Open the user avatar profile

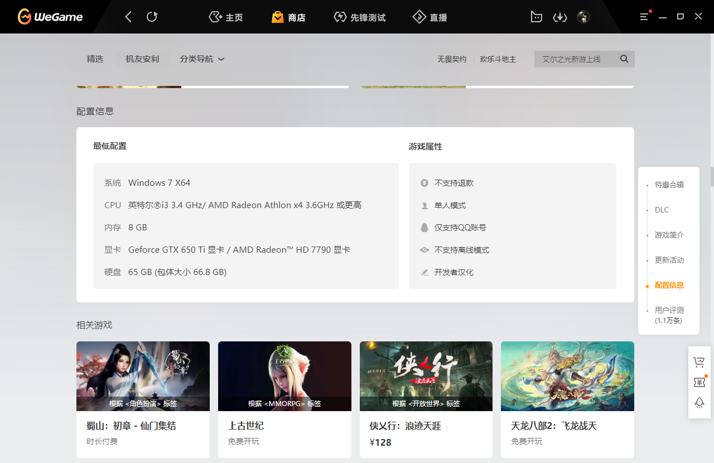pyautogui.click(x=583, y=17)
